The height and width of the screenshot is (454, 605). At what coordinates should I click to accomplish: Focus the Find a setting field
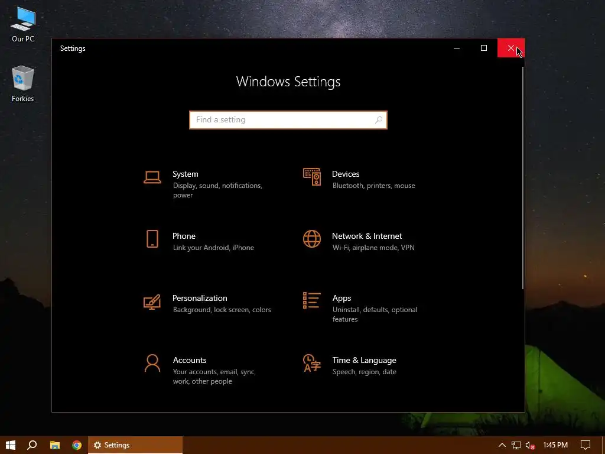(288, 120)
